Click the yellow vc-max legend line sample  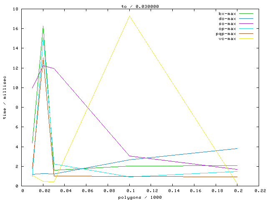246,39
